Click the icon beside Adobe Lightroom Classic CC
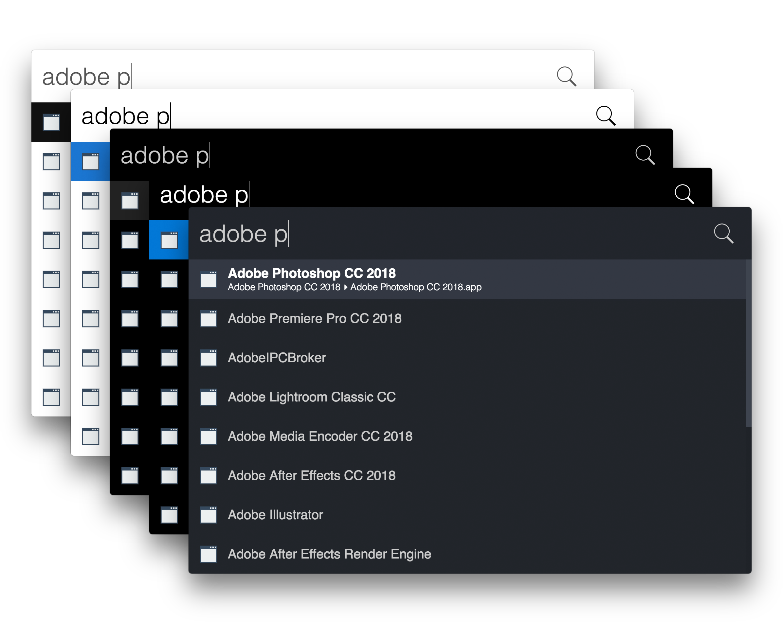 209,397
